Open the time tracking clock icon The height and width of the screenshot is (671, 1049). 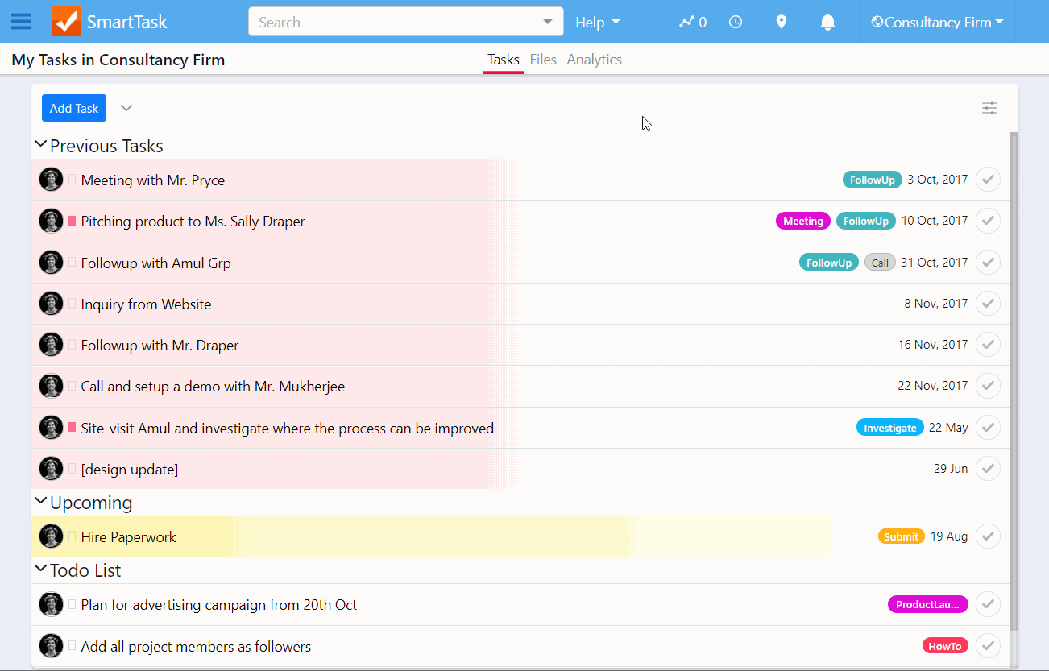(x=736, y=22)
